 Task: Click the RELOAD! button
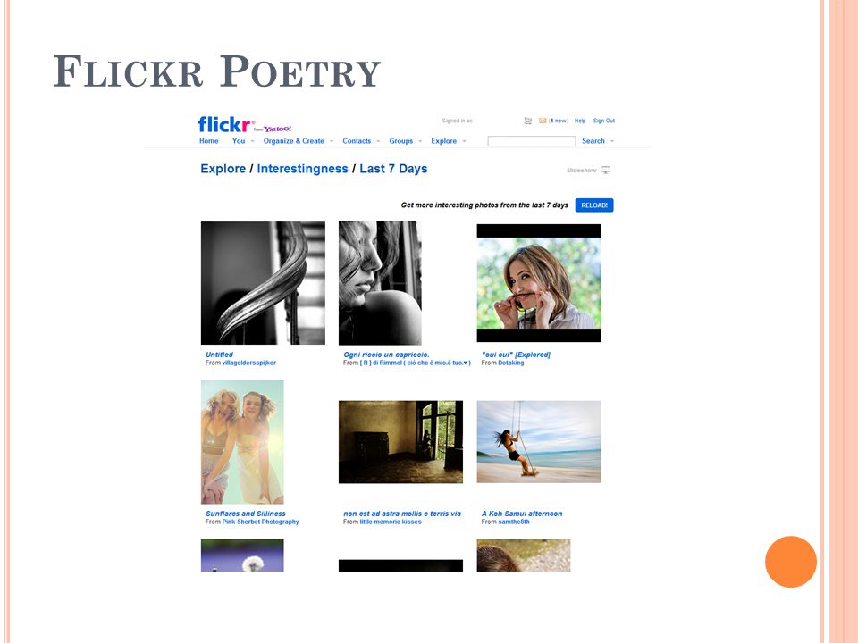coord(594,205)
